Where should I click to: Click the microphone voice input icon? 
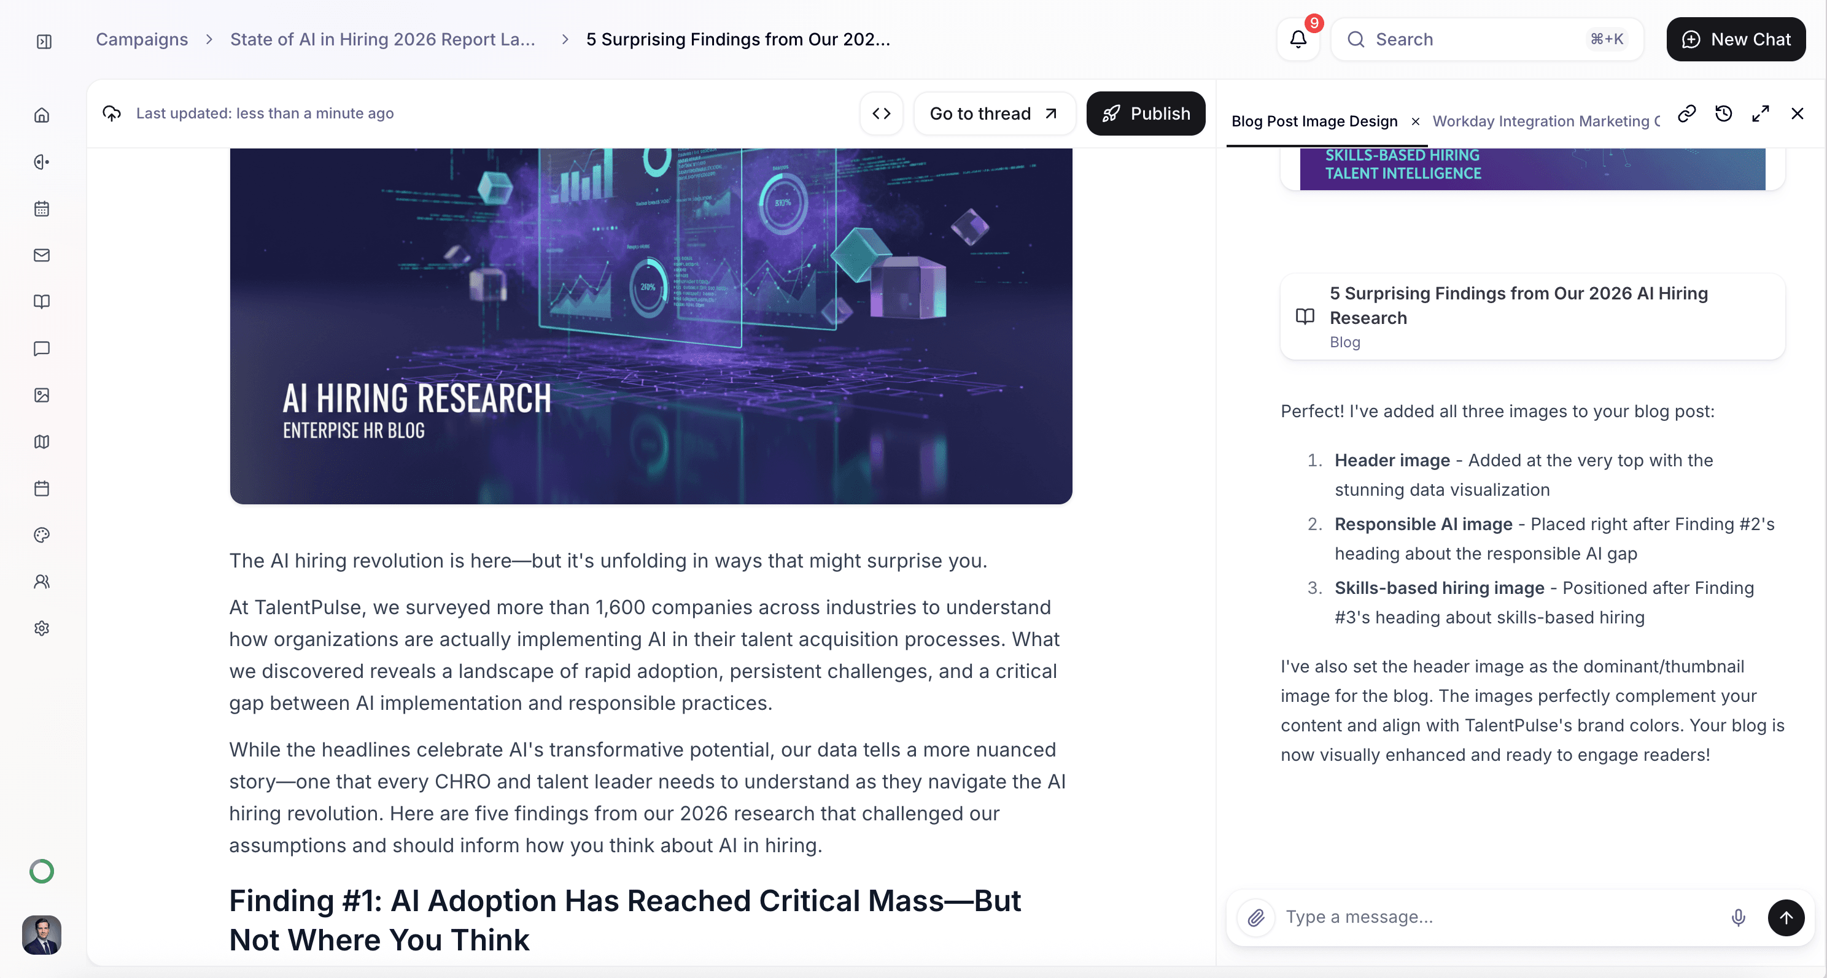1737,918
